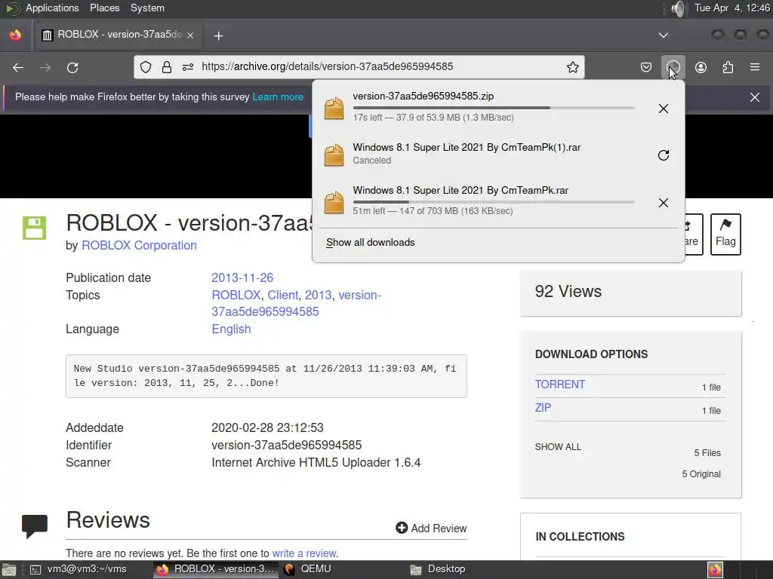Open the Firefox account icon
The width and height of the screenshot is (773, 579).
coord(701,67)
